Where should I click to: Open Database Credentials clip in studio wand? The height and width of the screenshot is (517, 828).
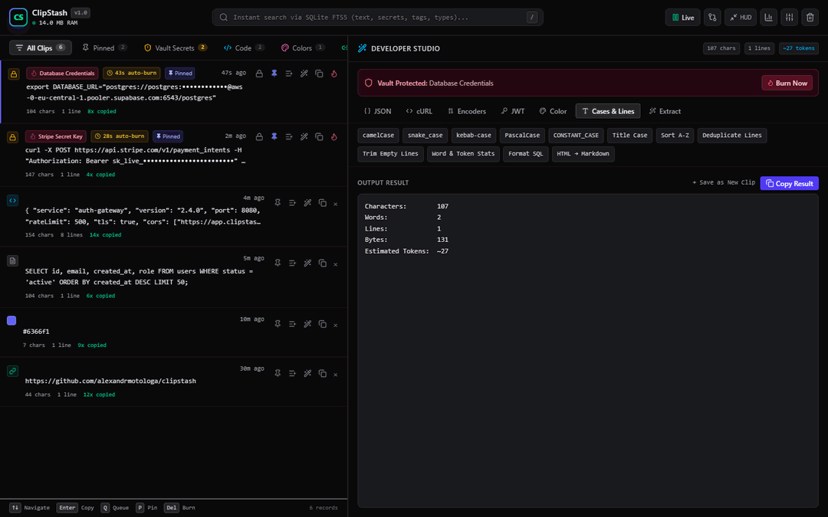[304, 74]
